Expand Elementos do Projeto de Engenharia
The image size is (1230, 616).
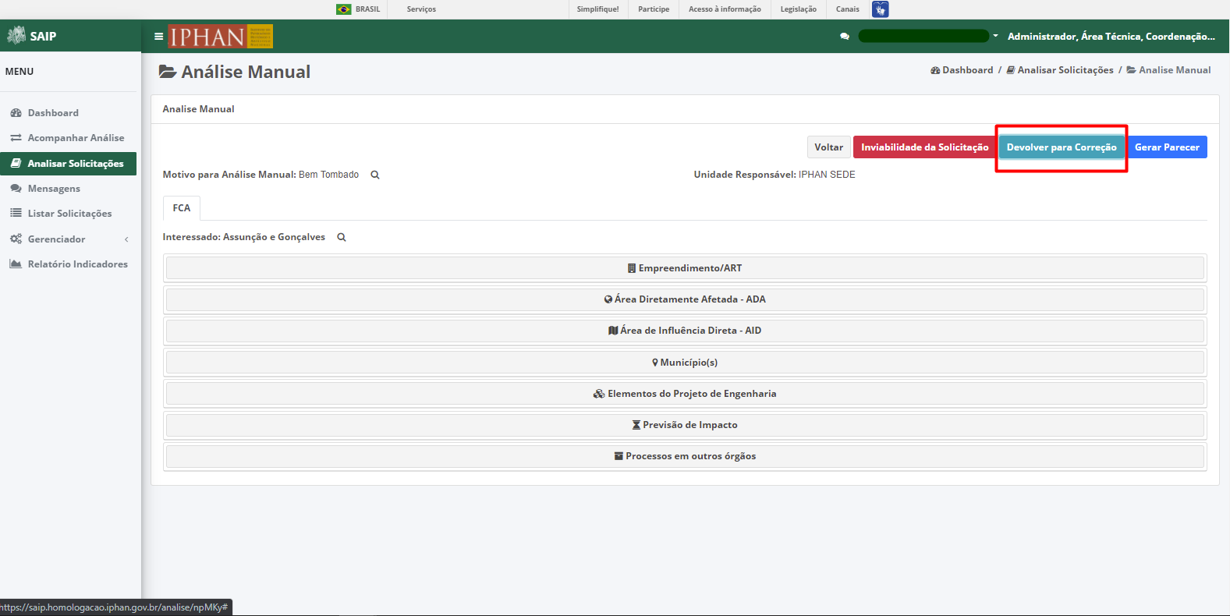pyautogui.click(x=685, y=394)
